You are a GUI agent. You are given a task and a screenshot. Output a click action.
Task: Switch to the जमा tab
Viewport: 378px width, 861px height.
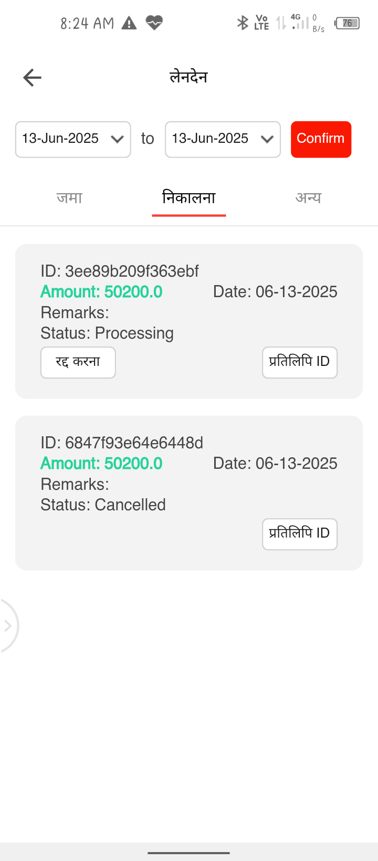point(70,198)
